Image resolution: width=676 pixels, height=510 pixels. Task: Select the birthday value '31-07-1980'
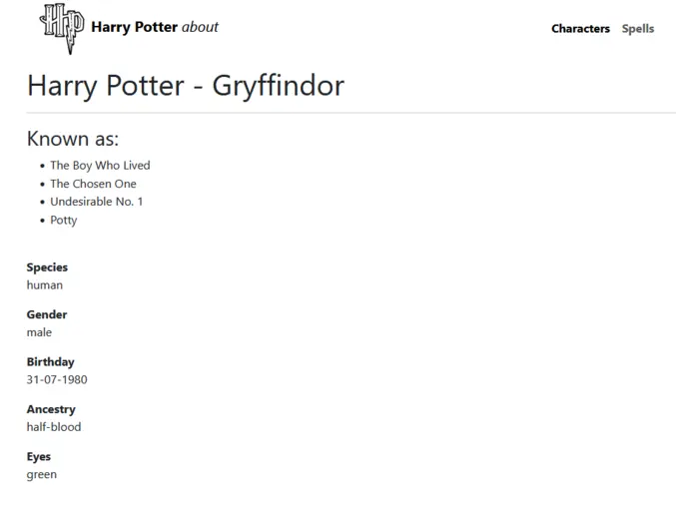[x=57, y=379]
